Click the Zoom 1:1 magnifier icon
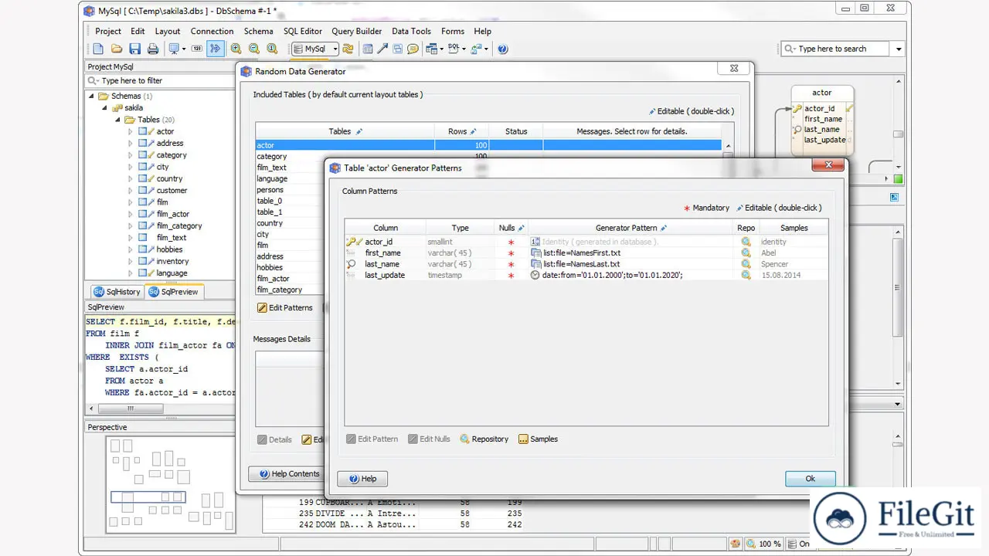The height and width of the screenshot is (556, 989). (272, 49)
